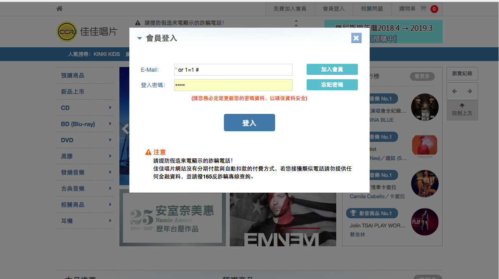Click the notice warning icon in header

pos(138,23)
